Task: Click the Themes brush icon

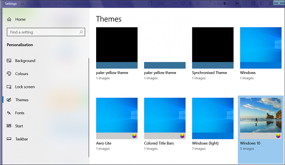Action: tap(9, 100)
